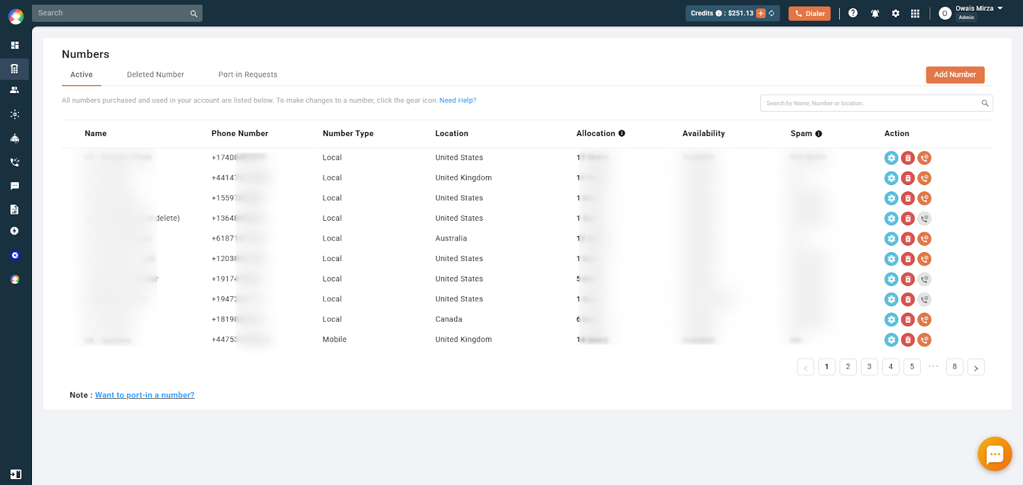Click the Need Help? link
The height and width of the screenshot is (485, 1023).
(x=458, y=100)
